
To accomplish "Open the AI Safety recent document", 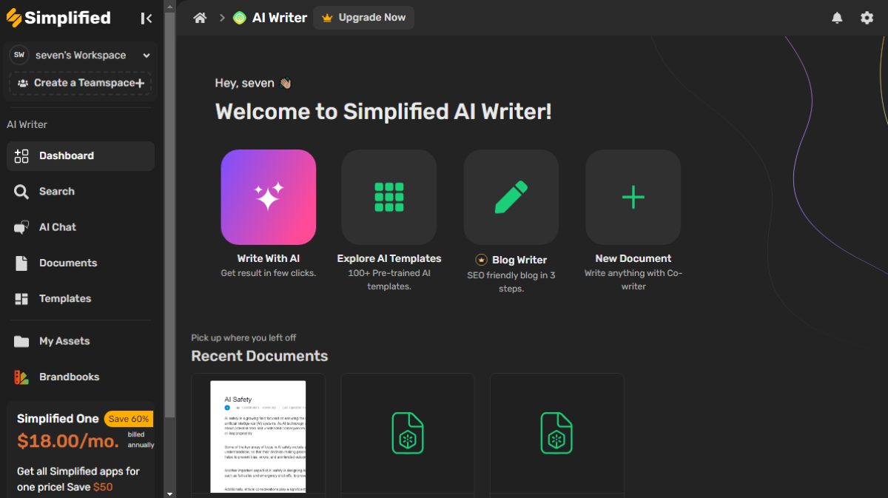I will pyautogui.click(x=258, y=434).
